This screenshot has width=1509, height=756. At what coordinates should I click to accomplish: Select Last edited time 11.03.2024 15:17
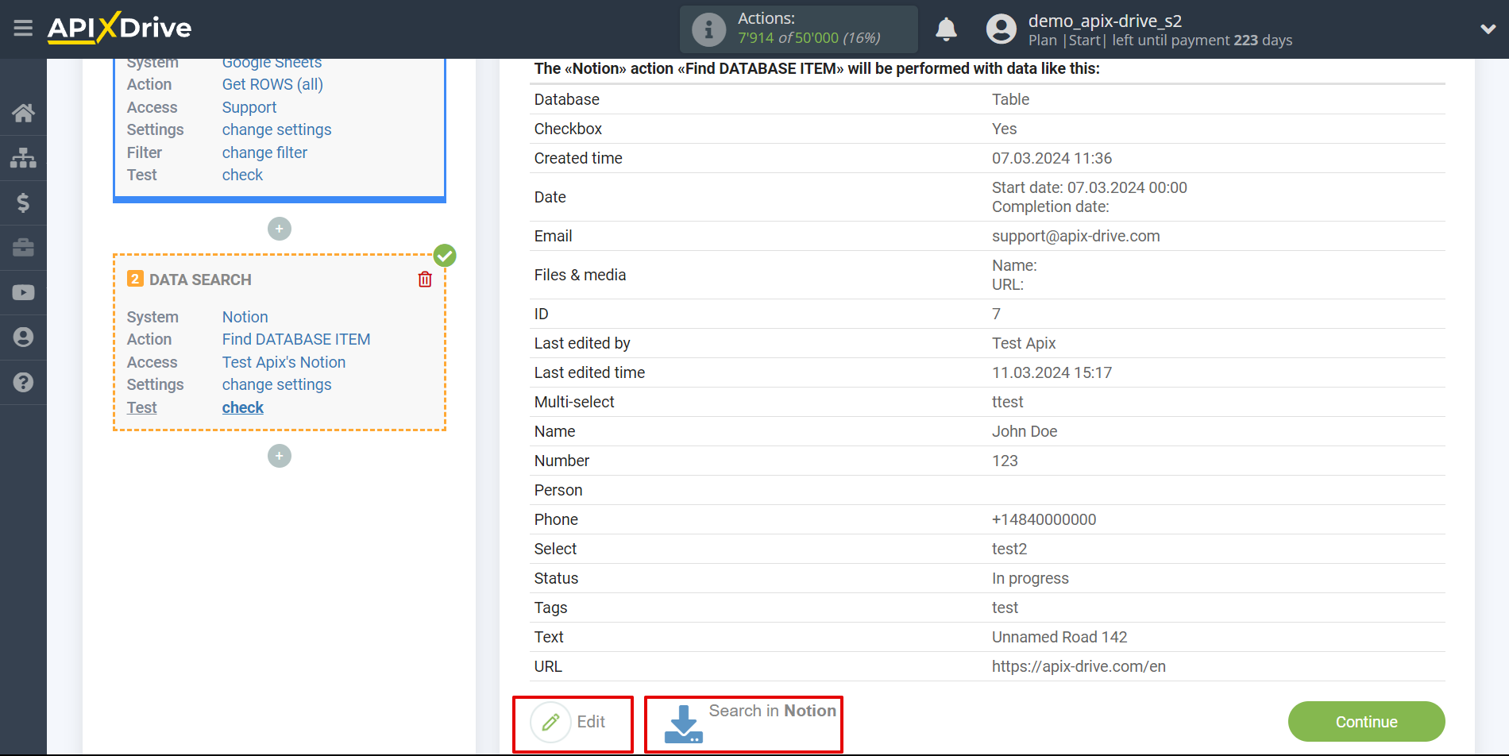click(1052, 372)
